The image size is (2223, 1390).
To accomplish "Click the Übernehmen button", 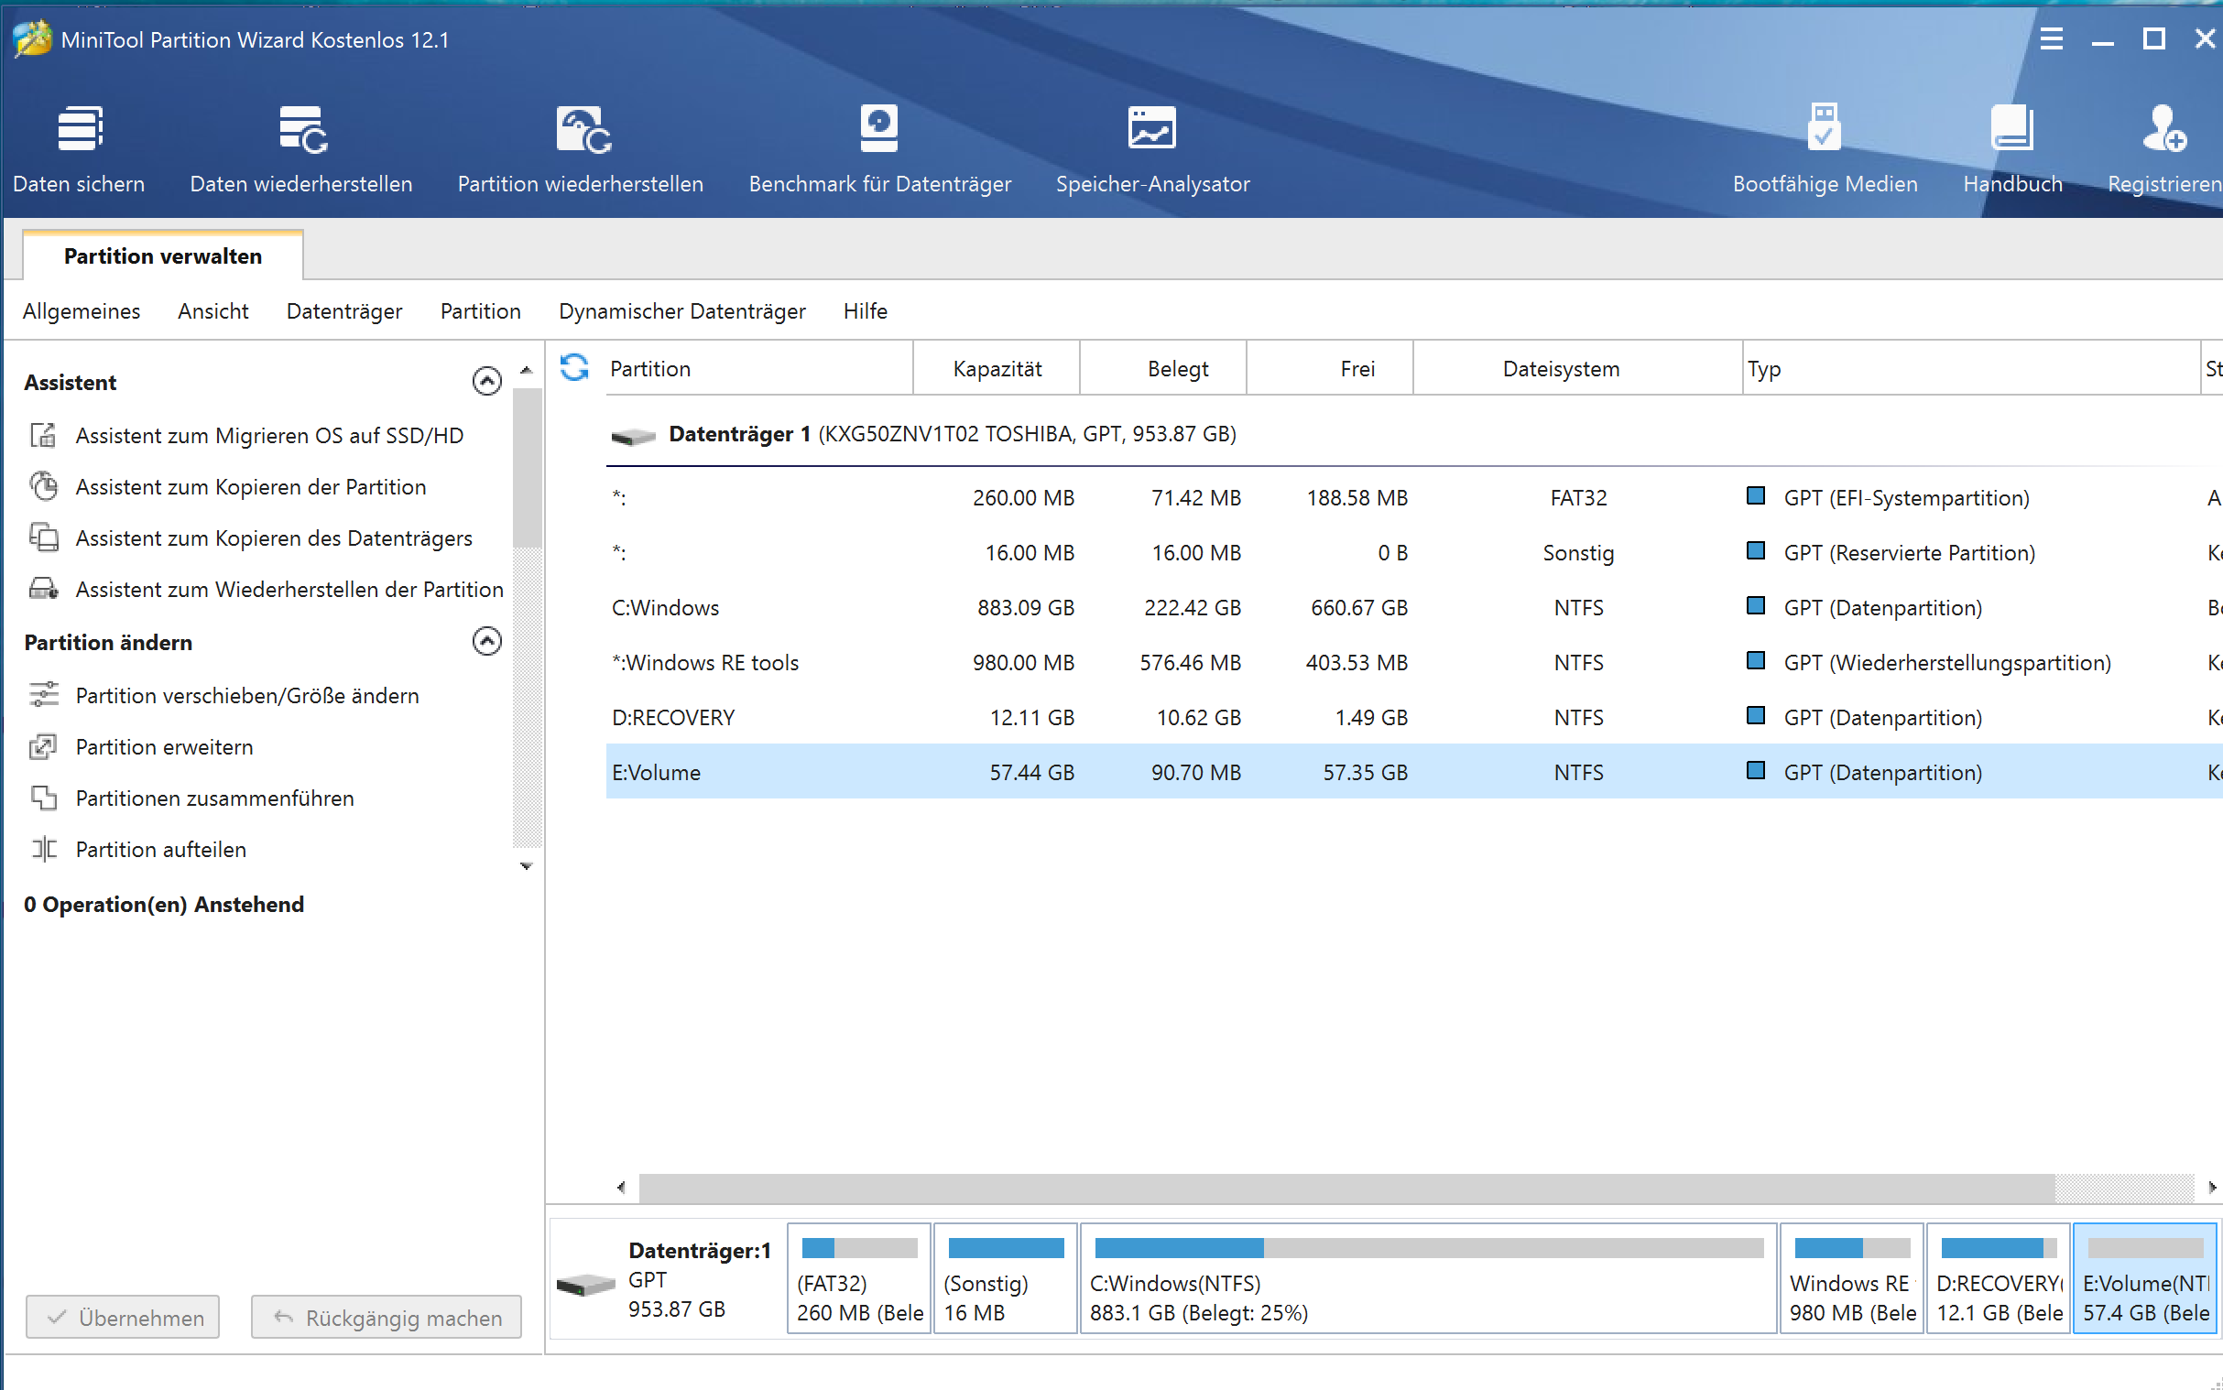I will click(x=123, y=1317).
